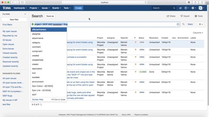Select duedate from autocomplete

[x=49, y=77]
